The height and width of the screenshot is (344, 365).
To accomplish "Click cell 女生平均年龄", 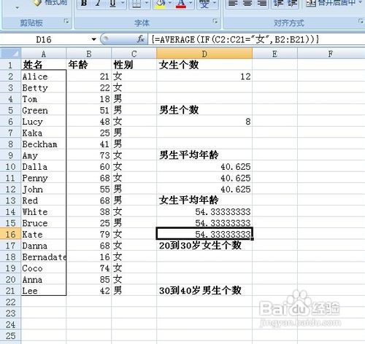I will [204, 200].
